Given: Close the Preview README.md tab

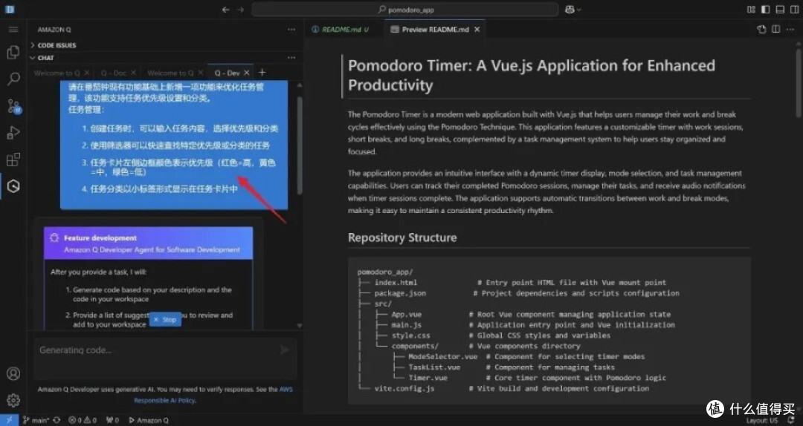Looking at the screenshot, I should pyautogui.click(x=477, y=30).
